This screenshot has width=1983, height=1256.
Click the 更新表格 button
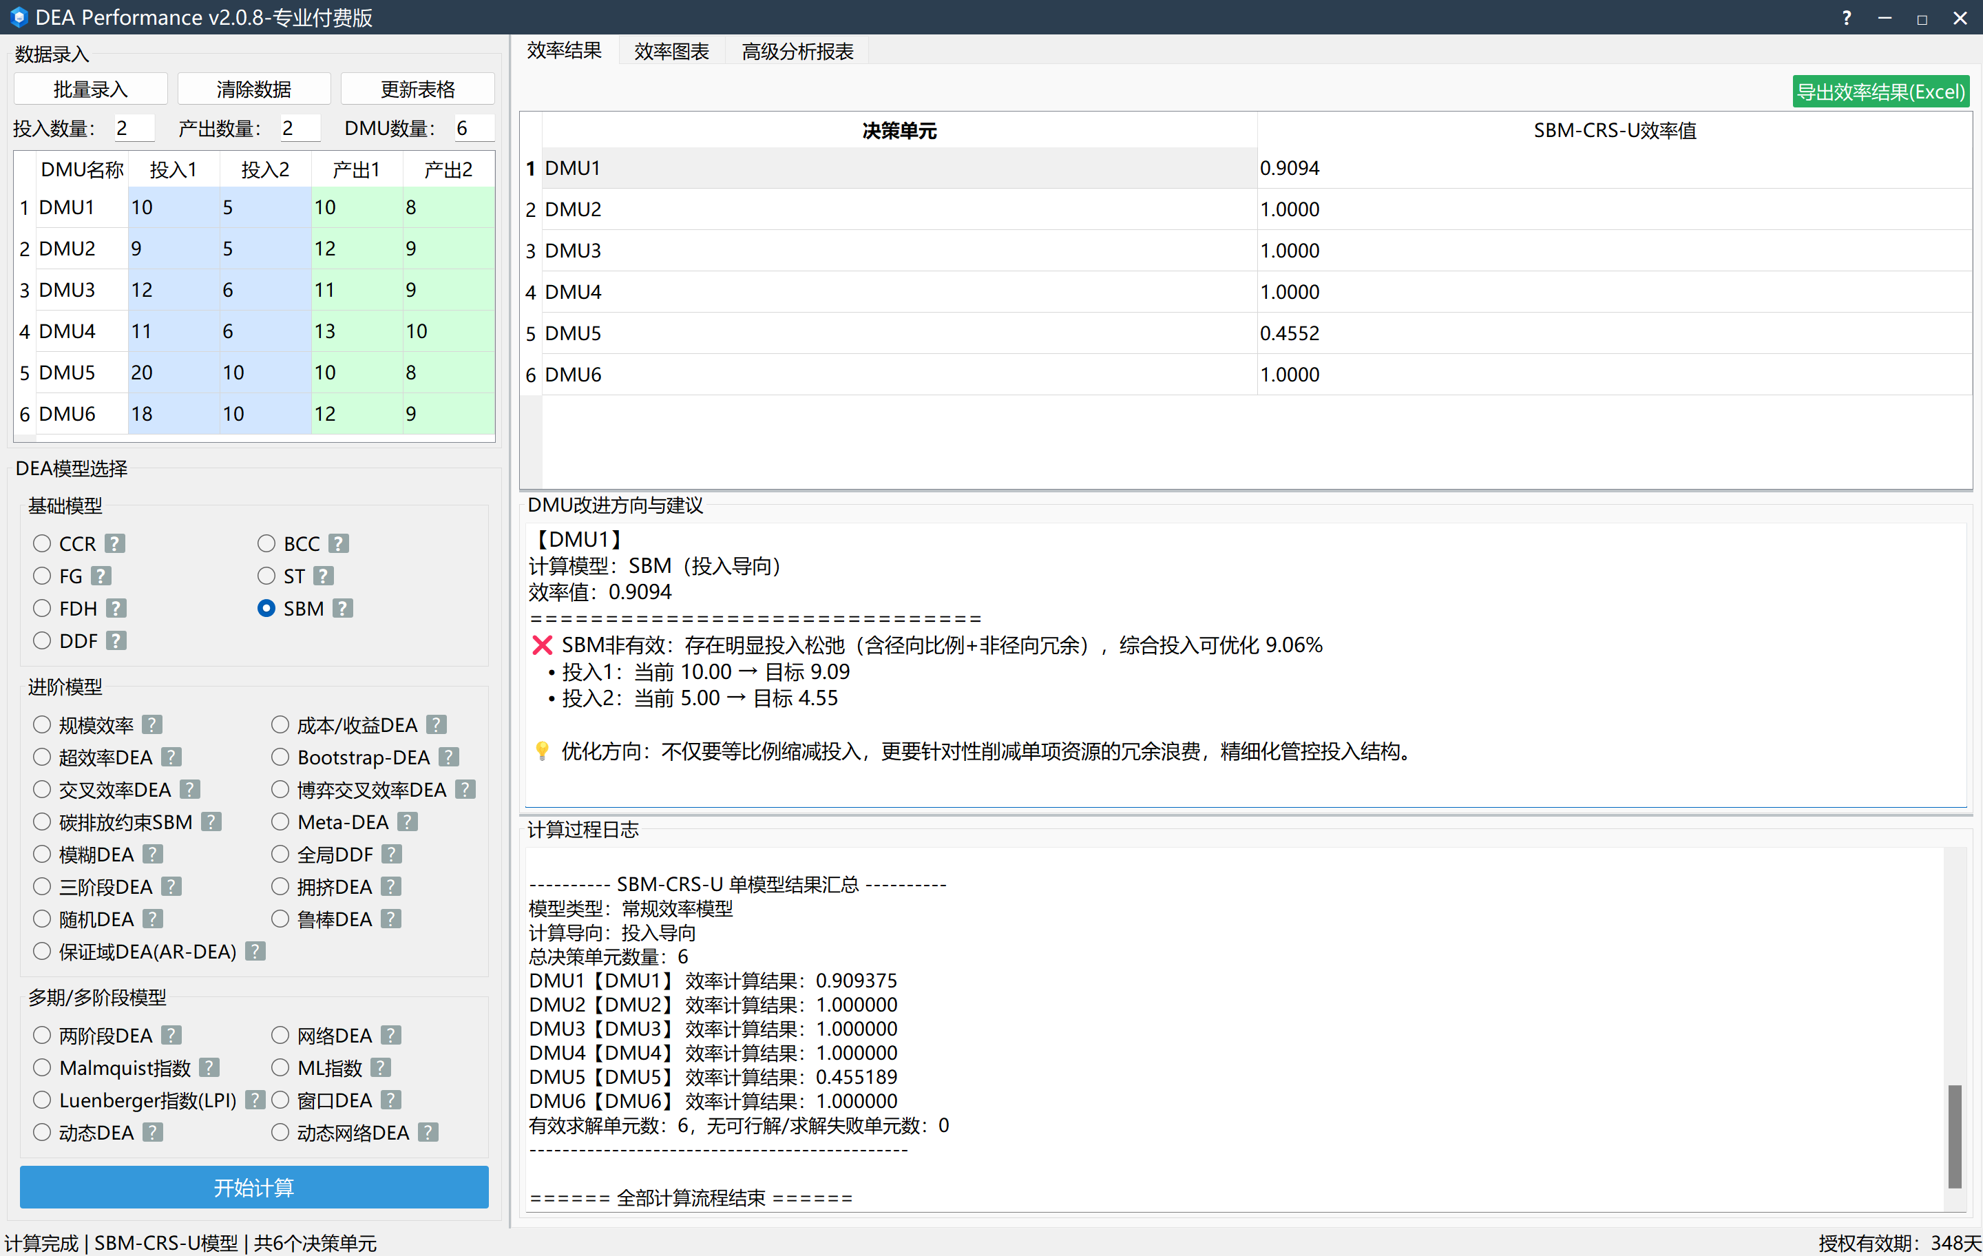[417, 89]
